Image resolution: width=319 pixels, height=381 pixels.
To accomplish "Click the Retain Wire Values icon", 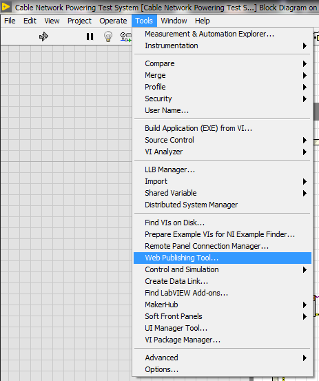I will pyautogui.click(x=125, y=37).
